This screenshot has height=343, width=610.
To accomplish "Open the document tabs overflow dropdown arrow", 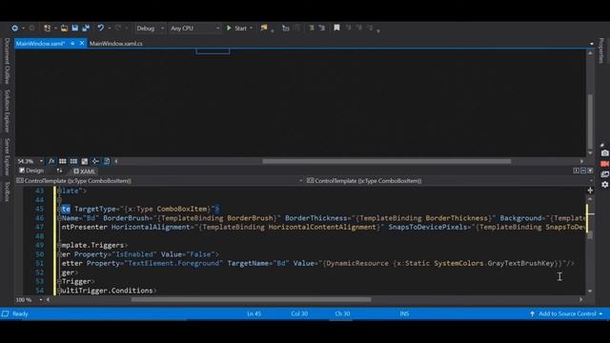I will coord(591,44).
